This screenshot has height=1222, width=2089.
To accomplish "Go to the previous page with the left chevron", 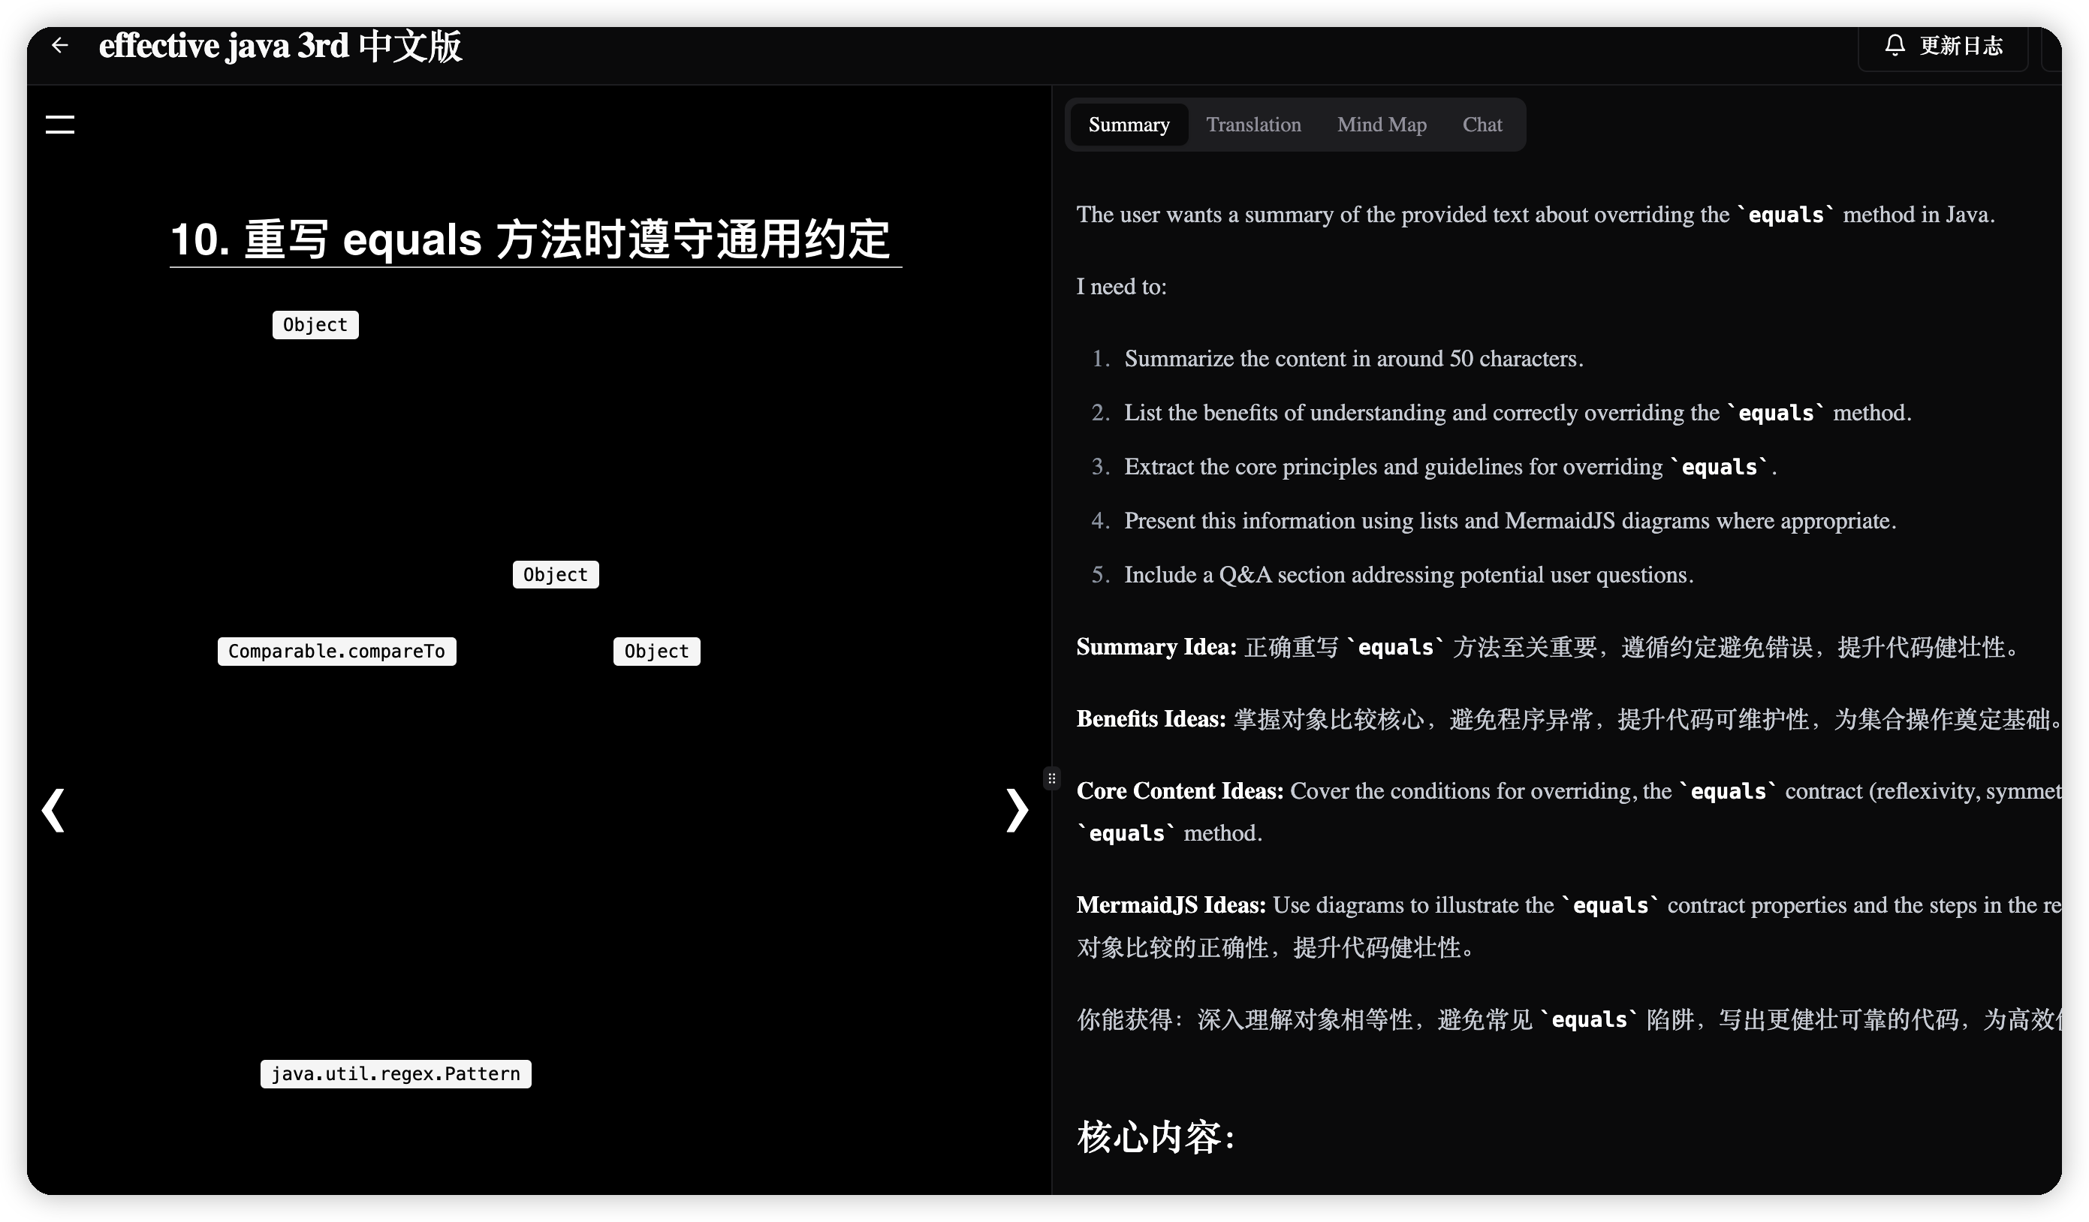I will coord(54,809).
